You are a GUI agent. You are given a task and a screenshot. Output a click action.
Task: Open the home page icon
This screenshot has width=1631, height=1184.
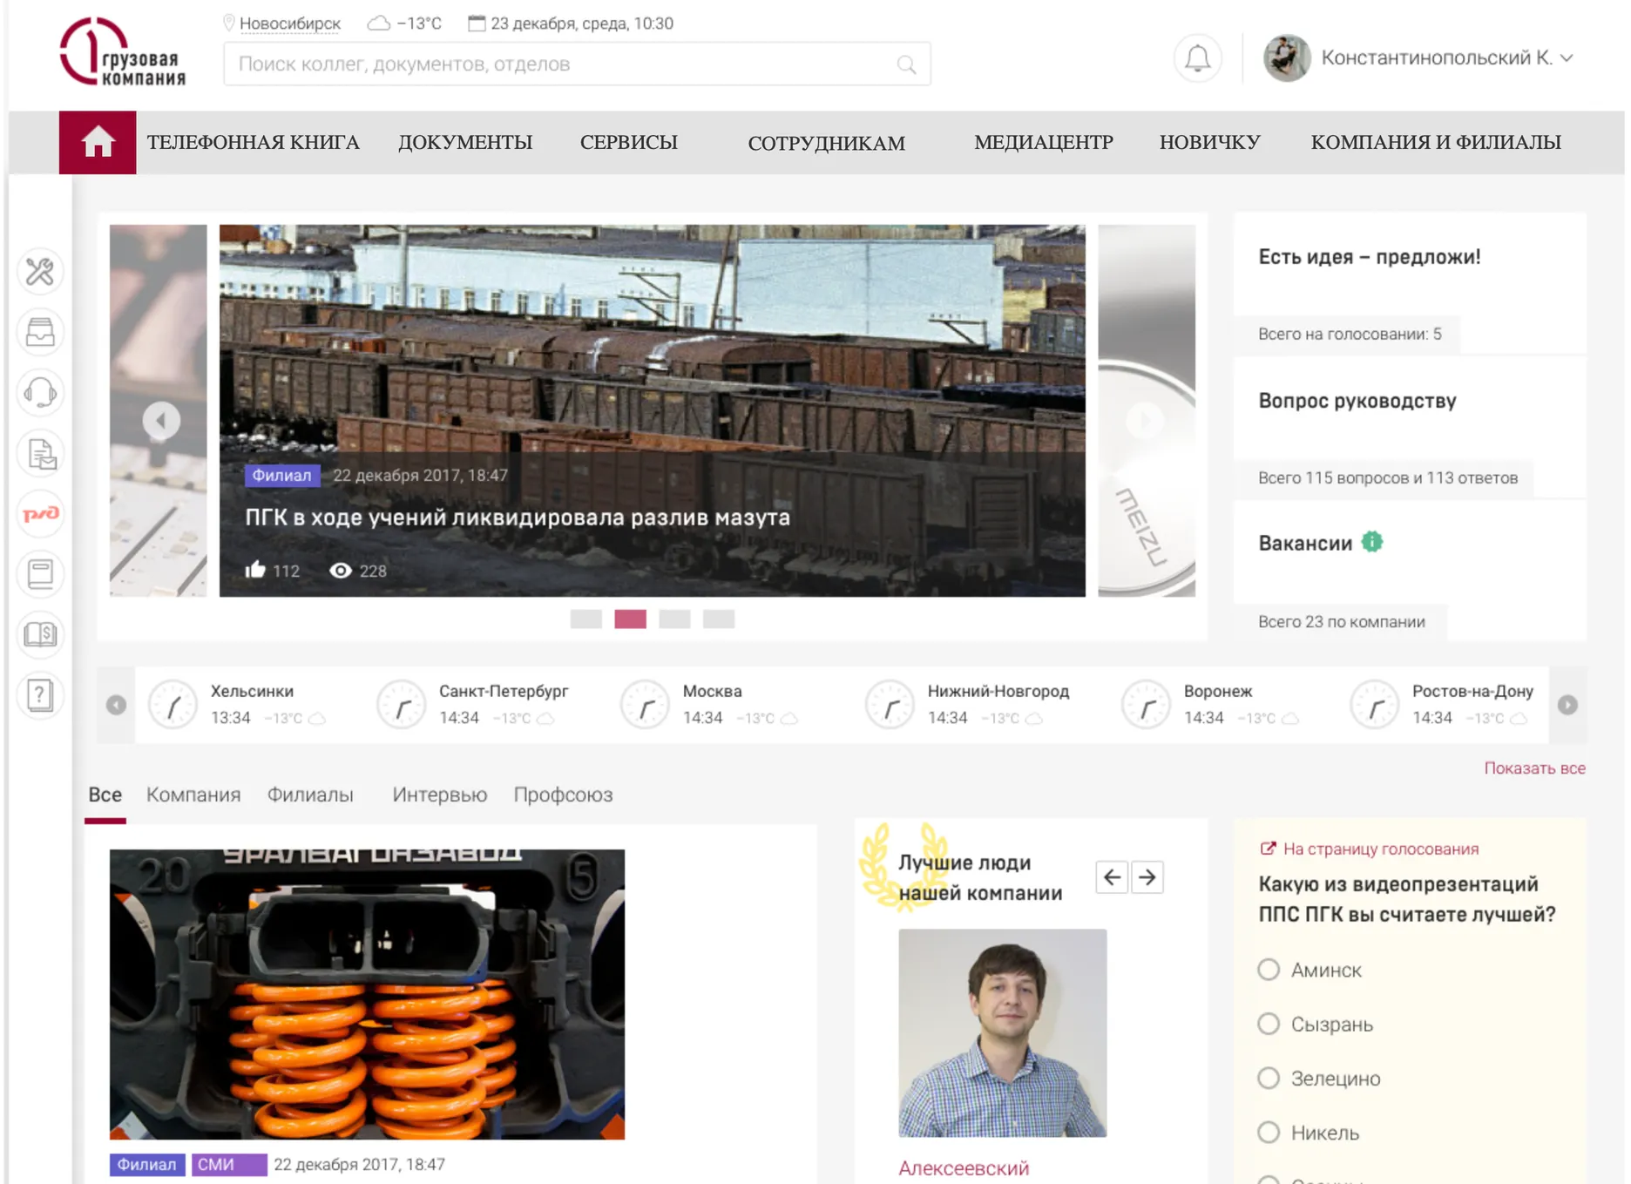(98, 142)
